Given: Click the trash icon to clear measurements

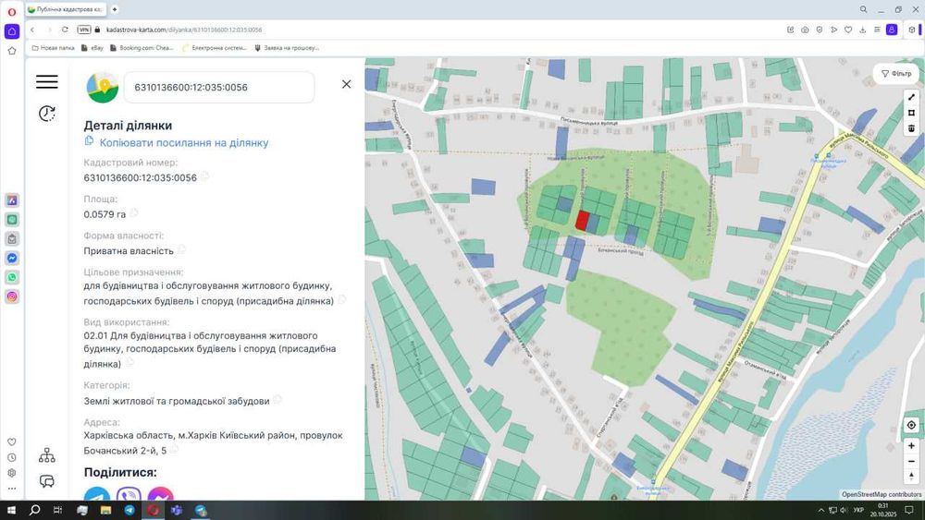Looking at the screenshot, I should tap(911, 128).
